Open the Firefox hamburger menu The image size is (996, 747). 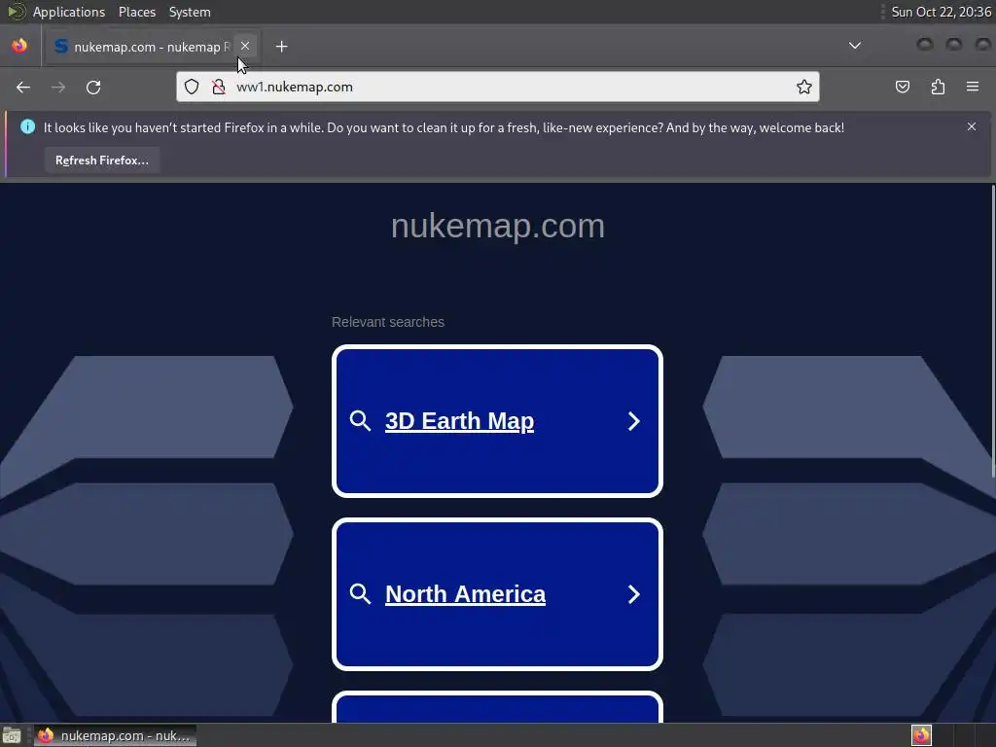tap(973, 87)
